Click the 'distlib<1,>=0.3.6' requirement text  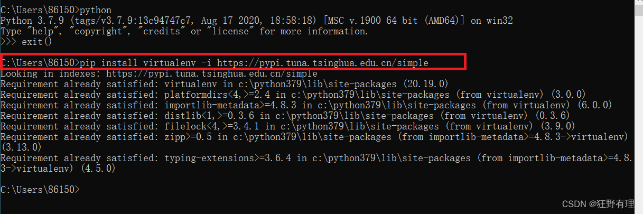coord(210,116)
